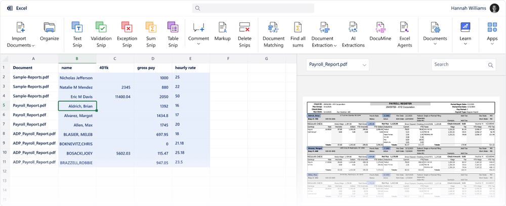This screenshot has width=506, height=206.
Task: Activate the Exception Snip tool
Action: pos(126,27)
